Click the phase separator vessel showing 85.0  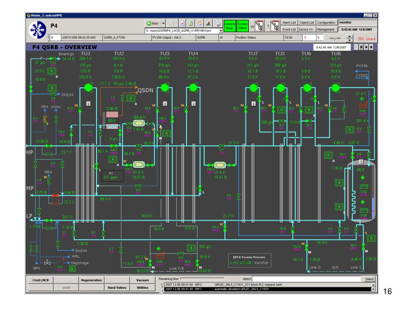361,191
